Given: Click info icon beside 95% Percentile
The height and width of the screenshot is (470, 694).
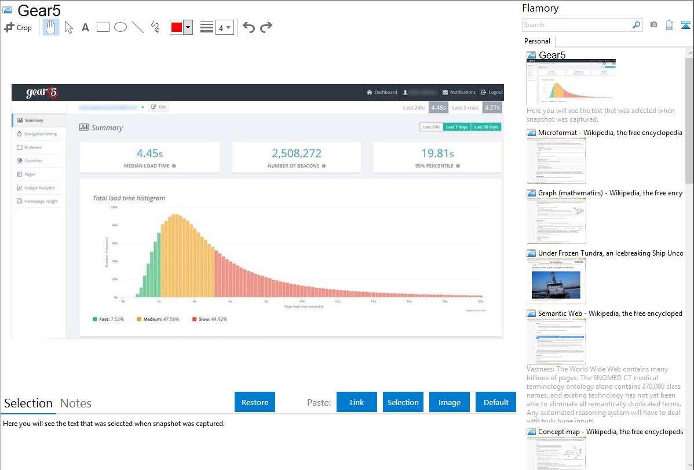Looking at the screenshot, I should pyautogui.click(x=458, y=166).
